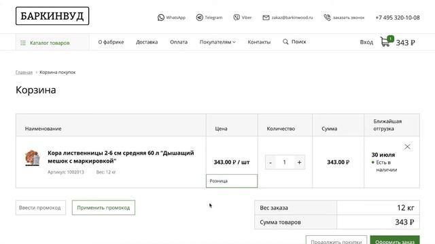Remove the larch bark item with X

407,146
